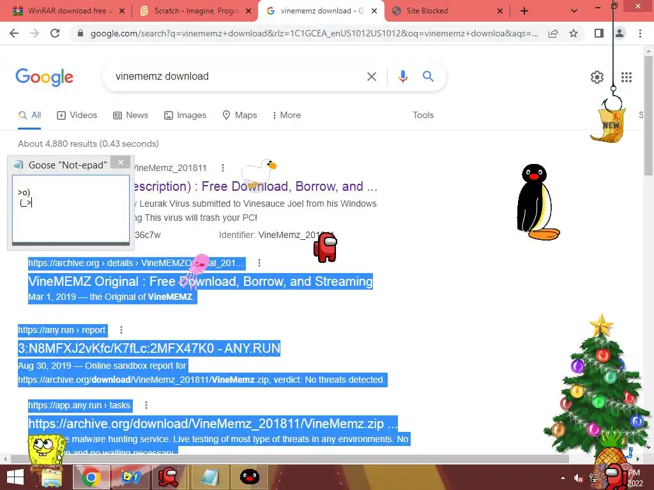654x490 pixels.
Task: Select the Images results filter
Action: [x=185, y=115]
